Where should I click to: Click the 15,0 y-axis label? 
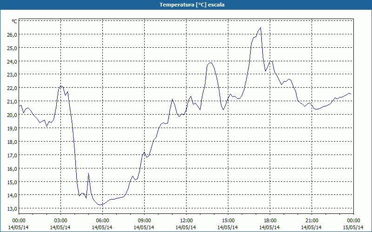(13, 182)
